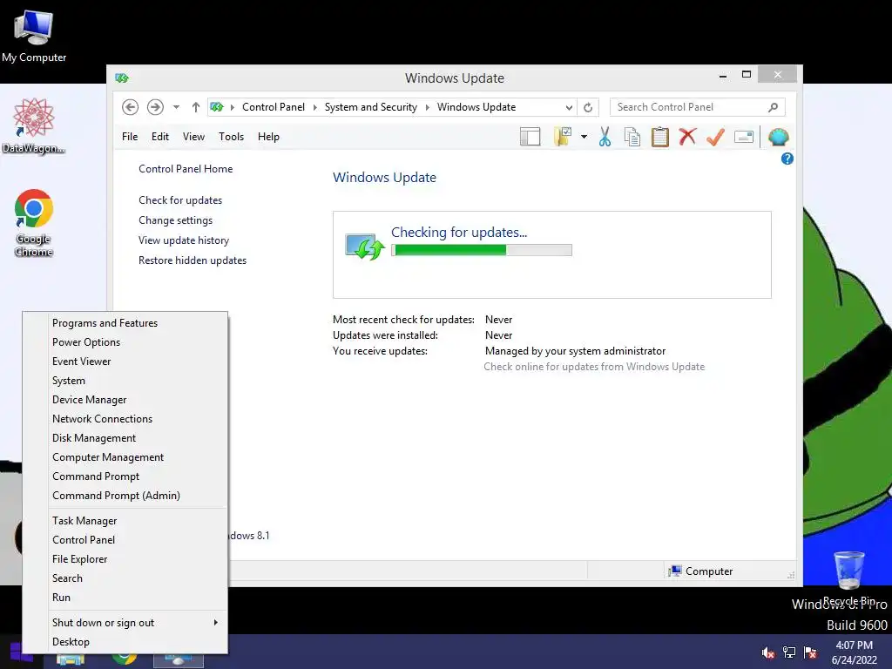Click Check for updates link
The width and height of the screenshot is (892, 669).
(180, 200)
